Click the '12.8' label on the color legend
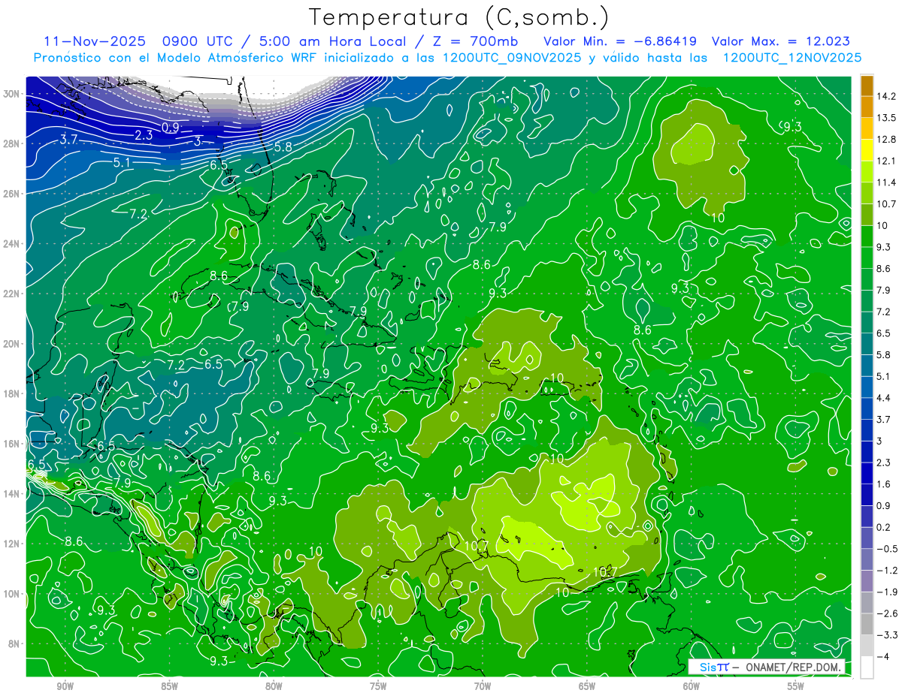Viewport: 902px width, 696px height. pos(887,140)
